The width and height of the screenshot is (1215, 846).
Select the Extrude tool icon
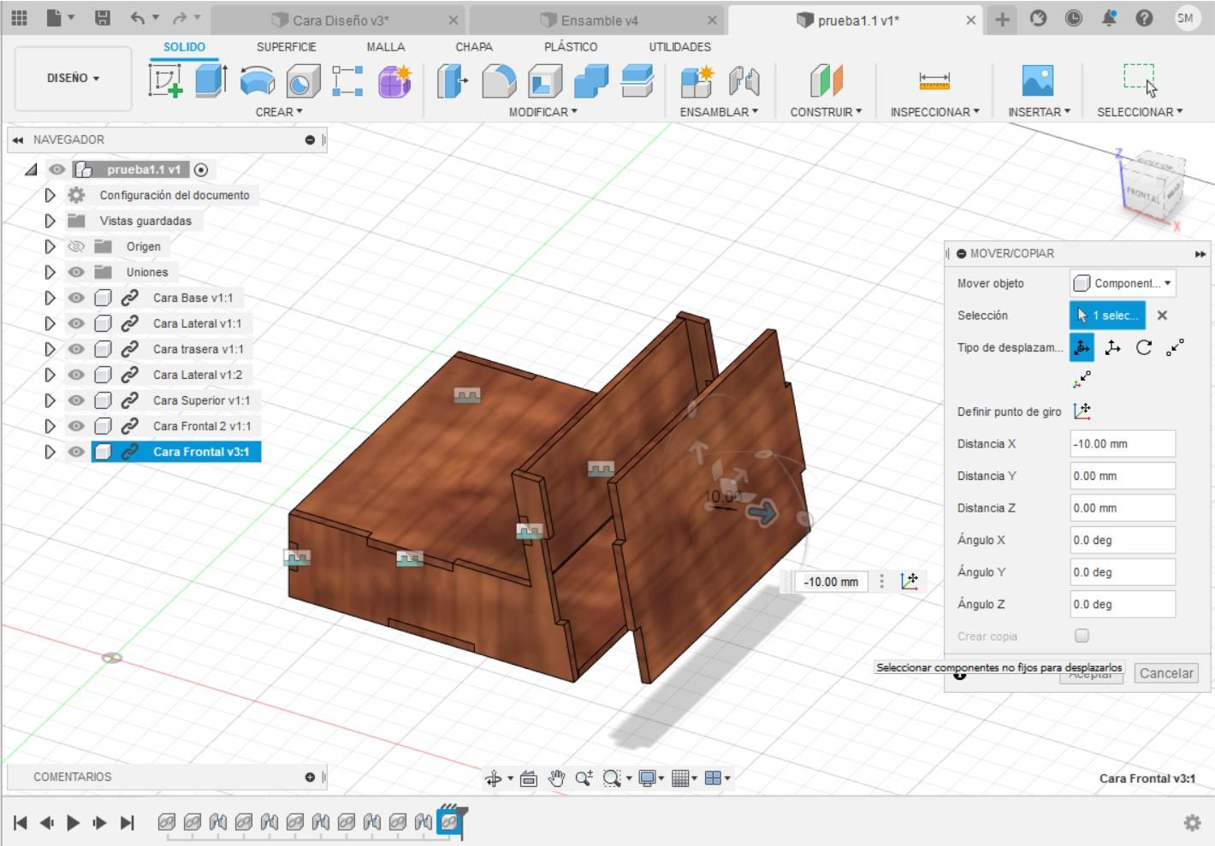tap(210, 81)
